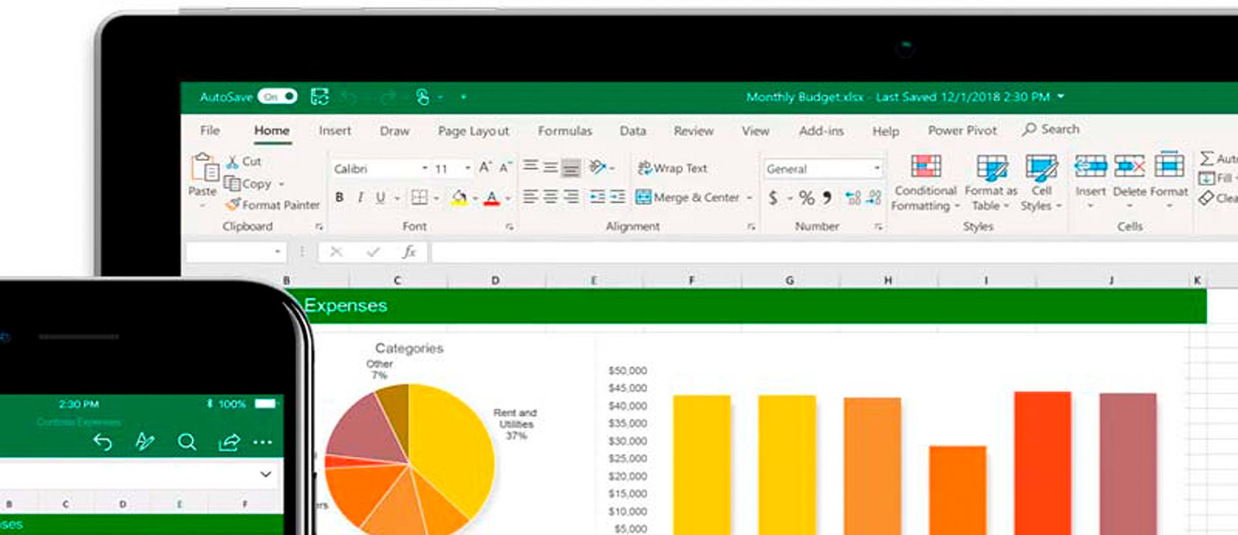Open Format as Table gallery
1238x535 pixels.
[991, 182]
